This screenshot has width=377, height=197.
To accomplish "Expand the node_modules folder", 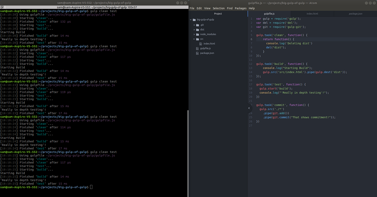I will pyautogui.click(x=194, y=34).
